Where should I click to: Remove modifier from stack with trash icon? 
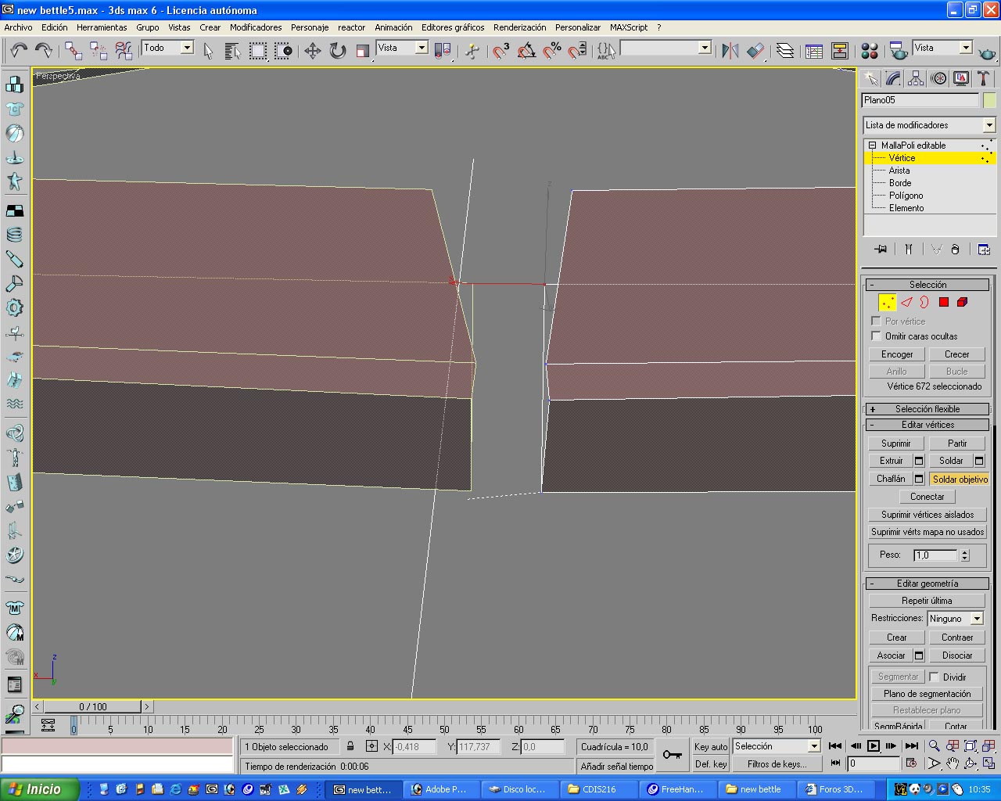click(955, 250)
